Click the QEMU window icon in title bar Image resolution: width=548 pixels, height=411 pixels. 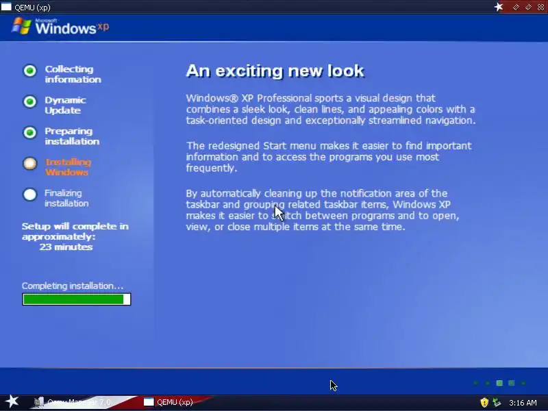point(6,7)
